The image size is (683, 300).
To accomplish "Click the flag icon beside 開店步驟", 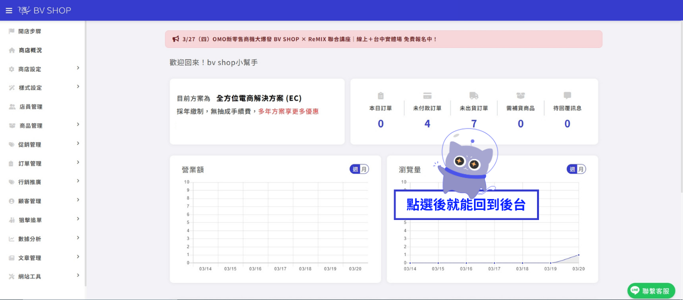I will [x=11, y=31].
